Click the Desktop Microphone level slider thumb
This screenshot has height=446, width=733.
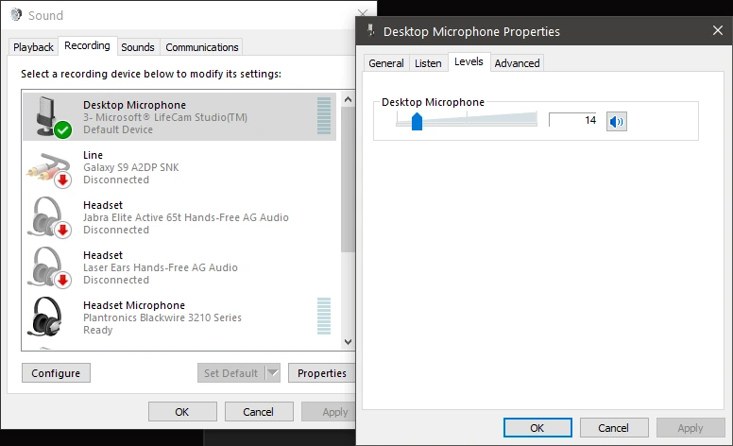pos(417,121)
